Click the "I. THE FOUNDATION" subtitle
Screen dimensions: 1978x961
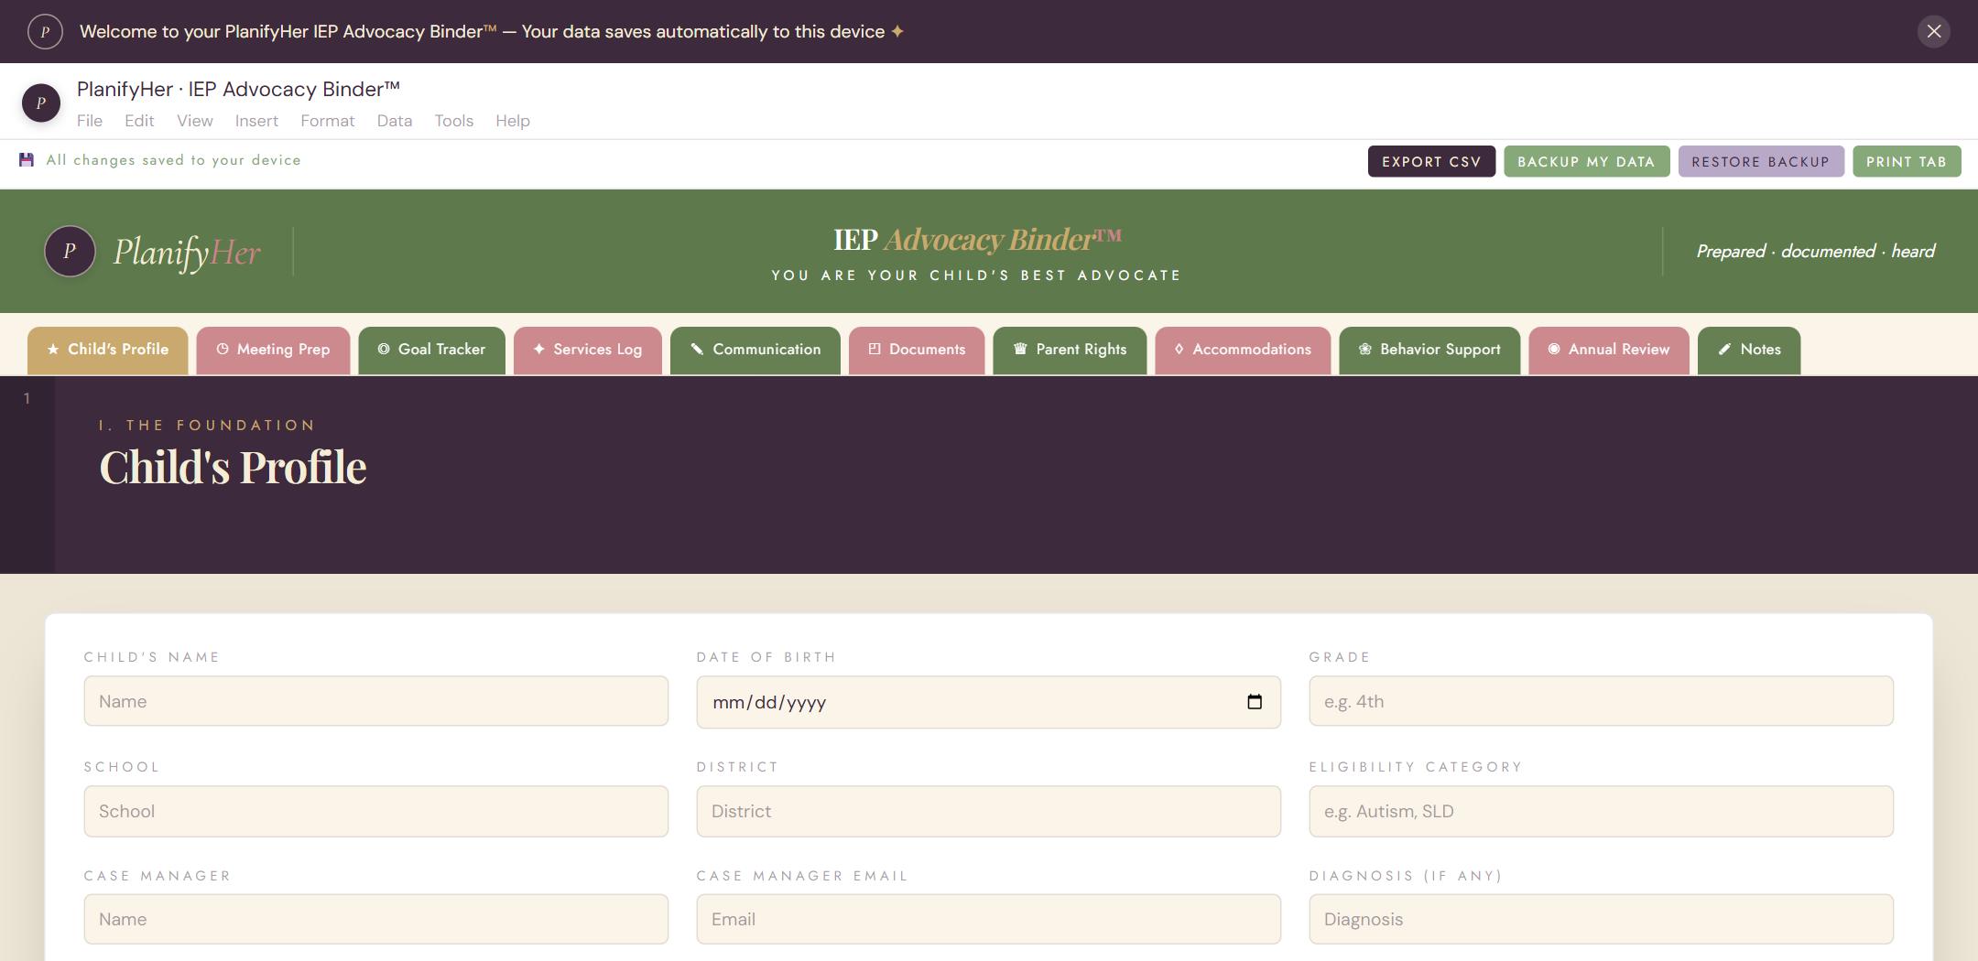tap(207, 426)
